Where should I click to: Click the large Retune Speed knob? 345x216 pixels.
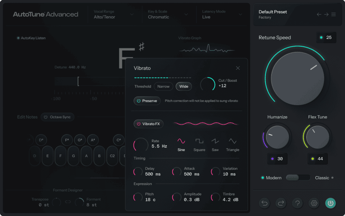(297, 78)
